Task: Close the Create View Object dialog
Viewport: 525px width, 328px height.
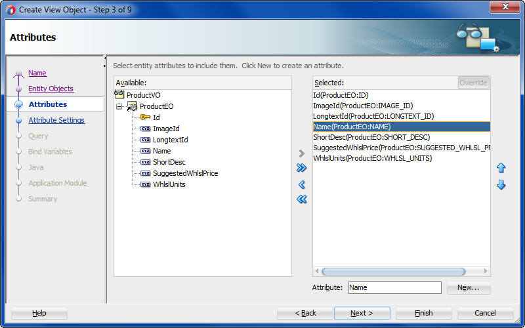Action: tap(505, 7)
